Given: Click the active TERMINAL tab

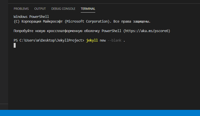Looking at the screenshot, I should click(x=88, y=9).
